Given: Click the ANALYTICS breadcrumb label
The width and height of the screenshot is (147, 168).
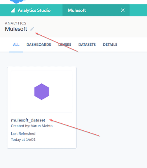Looking at the screenshot, I should click(16, 23).
